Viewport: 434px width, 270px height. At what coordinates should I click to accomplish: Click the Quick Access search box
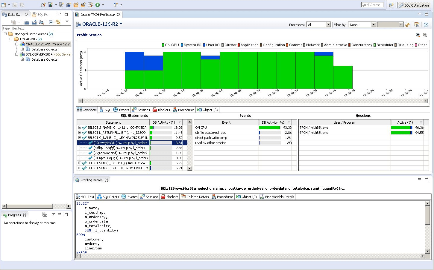[x=372, y=5]
